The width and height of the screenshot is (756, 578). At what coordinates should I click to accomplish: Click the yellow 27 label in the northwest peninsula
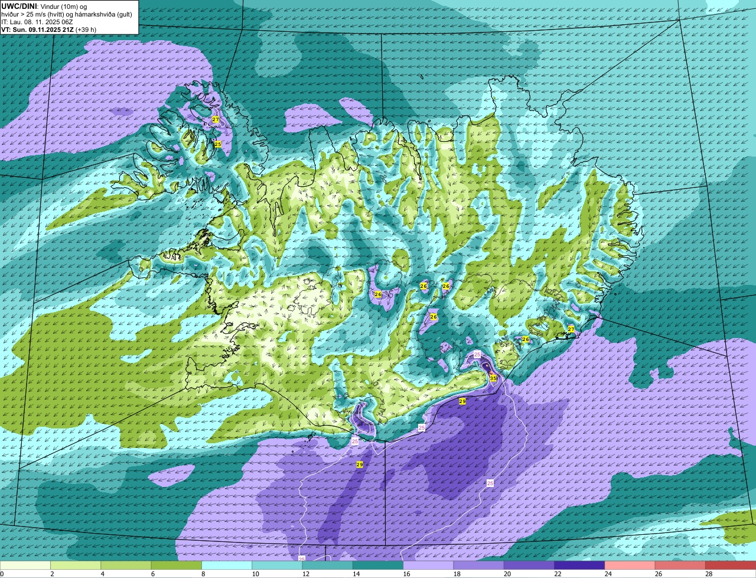tap(216, 119)
